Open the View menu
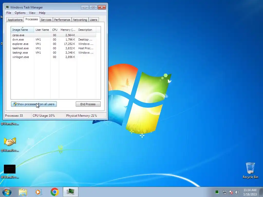263x197 pixels. pos(32,13)
